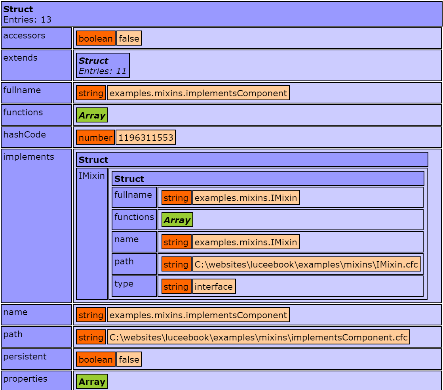The height and width of the screenshot is (390, 443).
Task: Click the boolean label in the accessors row
Action: click(96, 38)
